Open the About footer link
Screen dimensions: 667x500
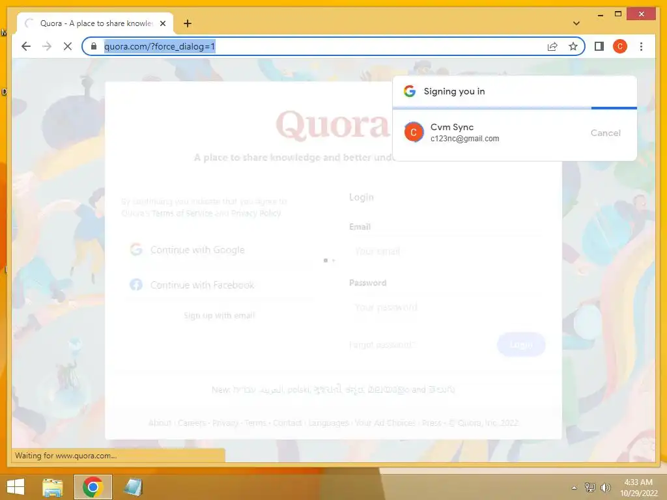point(160,423)
